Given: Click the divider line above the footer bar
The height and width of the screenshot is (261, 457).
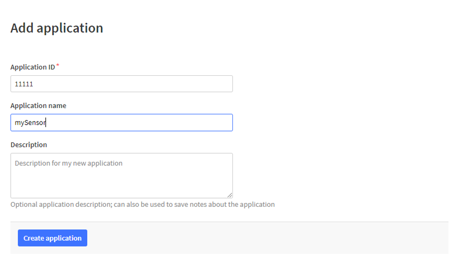Looking at the screenshot, I should coord(229,222).
